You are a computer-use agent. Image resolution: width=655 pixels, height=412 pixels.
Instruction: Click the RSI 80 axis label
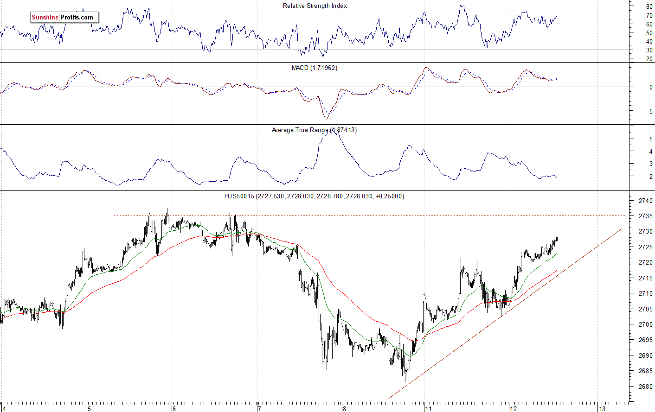pos(649,7)
